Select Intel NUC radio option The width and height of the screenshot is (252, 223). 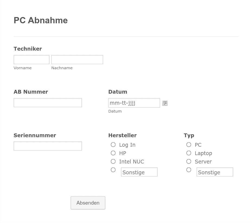point(113,161)
